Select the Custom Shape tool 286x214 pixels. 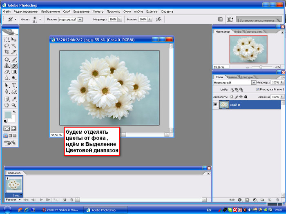pyautogui.click(x=14, y=91)
